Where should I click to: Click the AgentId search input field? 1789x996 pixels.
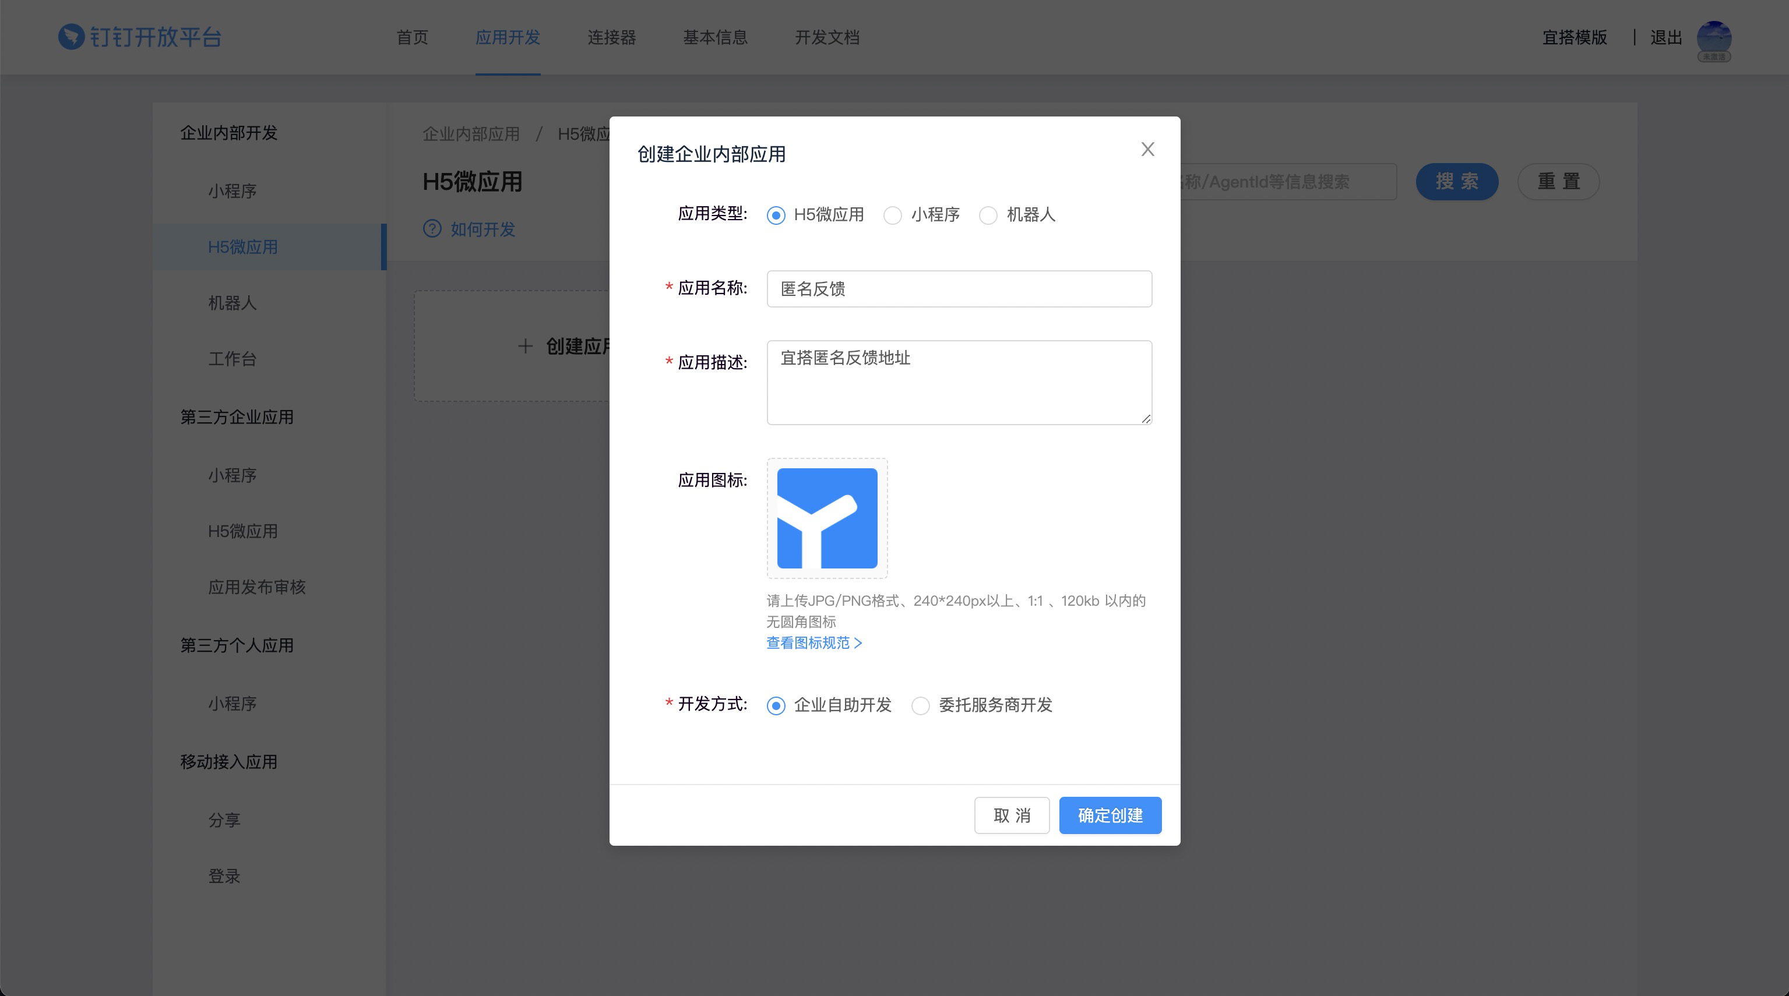click(x=1288, y=182)
